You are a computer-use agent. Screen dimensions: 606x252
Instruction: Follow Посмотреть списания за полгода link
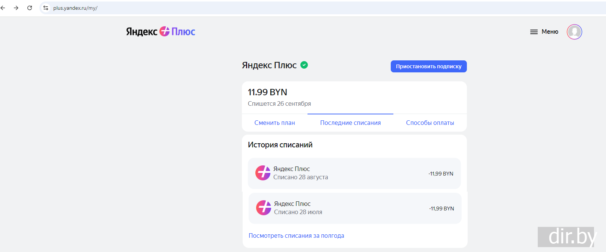tap(296, 236)
